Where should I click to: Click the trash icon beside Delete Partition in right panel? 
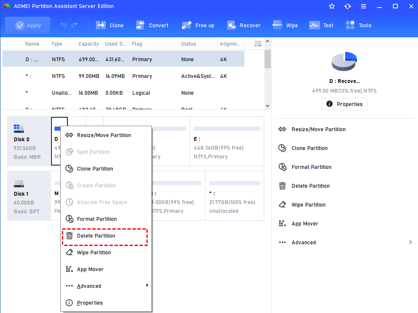[x=282, y=186]
